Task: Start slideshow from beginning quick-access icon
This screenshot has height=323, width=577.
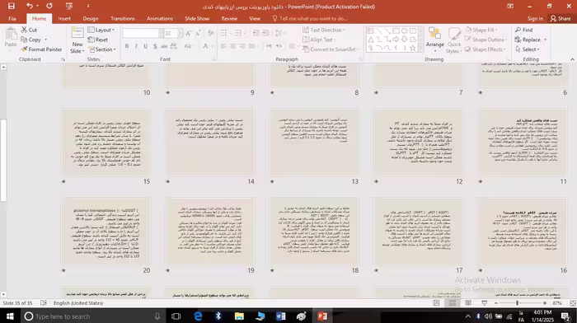Action: [68, 6]
